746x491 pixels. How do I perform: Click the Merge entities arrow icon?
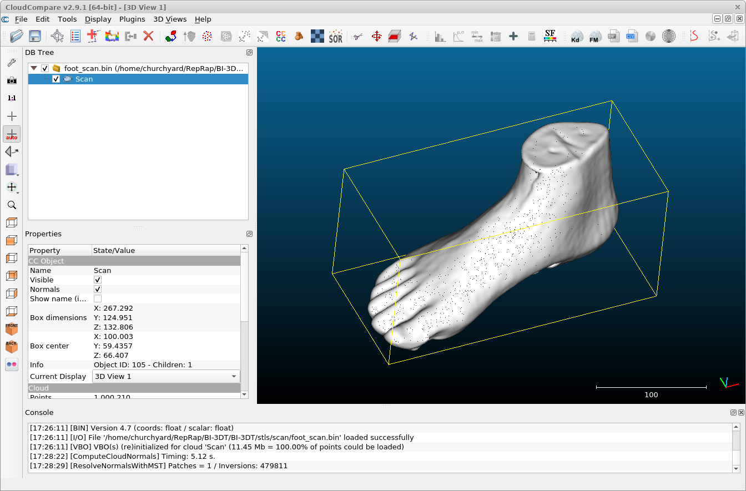coord(130,37)
